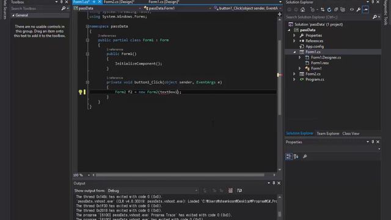Select App.config in Solution Explorer
The image size is (391, 220).
pyautogui.click(x=315, y=46)
